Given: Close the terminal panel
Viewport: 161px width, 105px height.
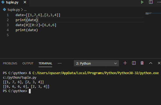Looking at the screenshot, I should (159, 63).
